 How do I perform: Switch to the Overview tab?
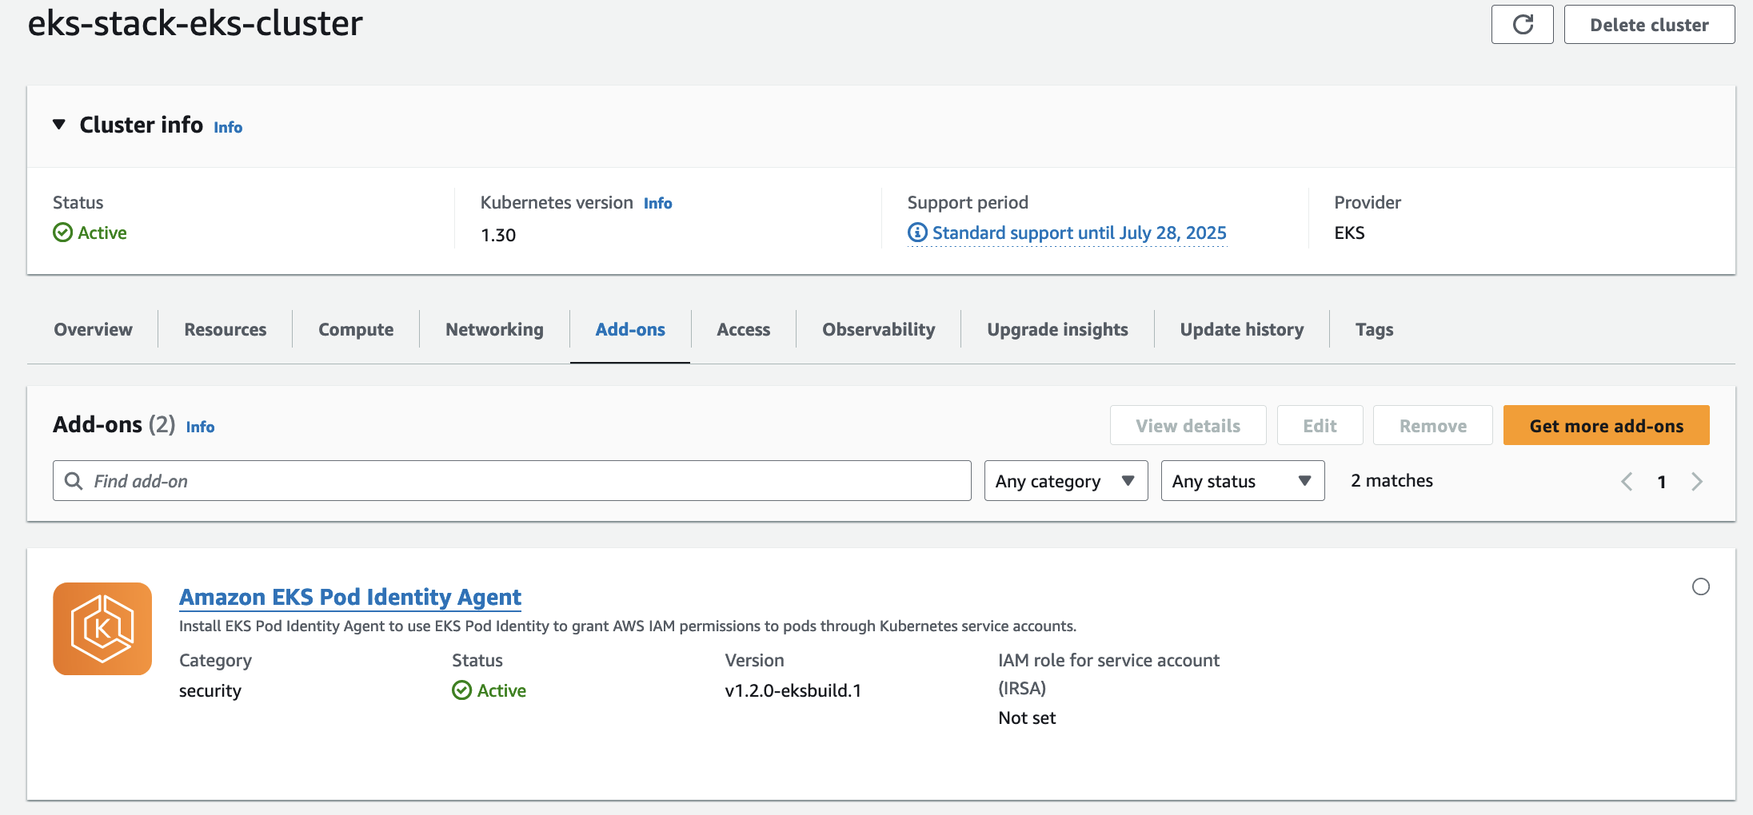(x=93, y=329)
